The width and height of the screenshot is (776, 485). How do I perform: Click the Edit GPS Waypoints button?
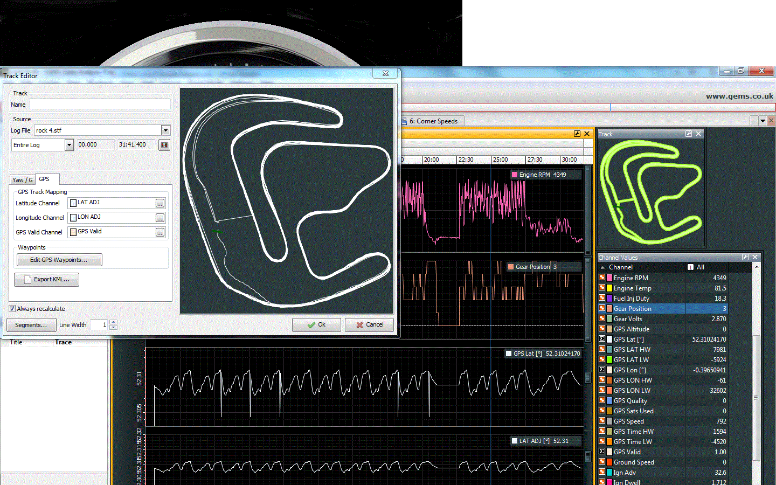pyautogui.click(x=59, y=260)
